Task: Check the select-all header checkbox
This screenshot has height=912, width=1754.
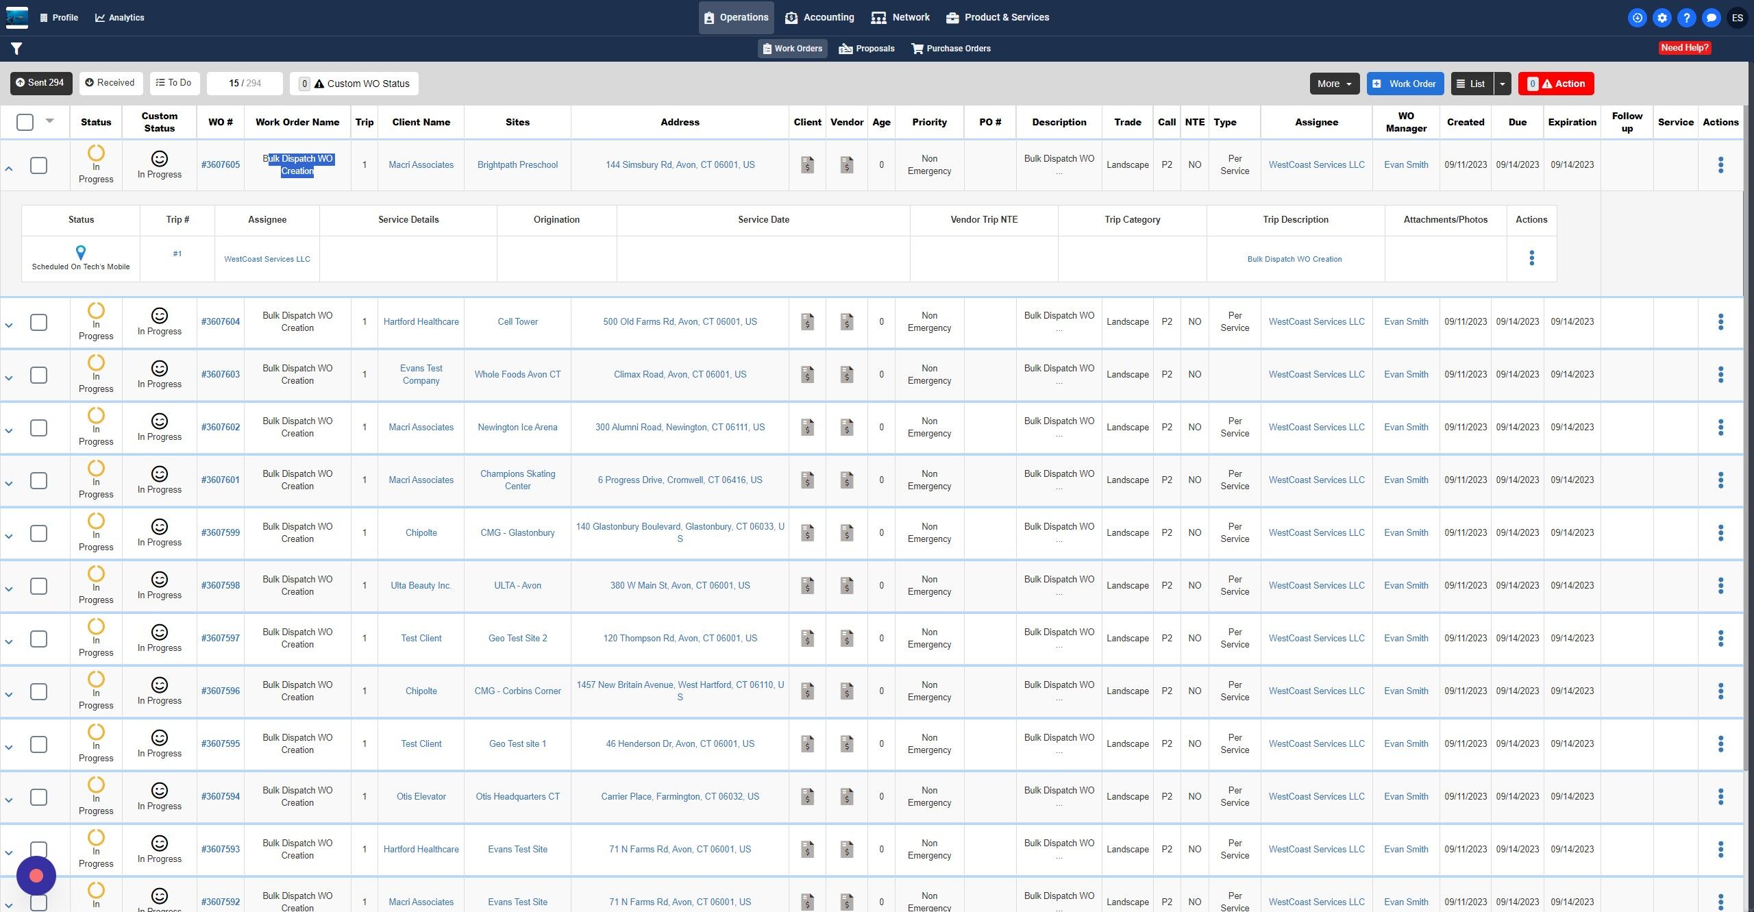Action: click(25, 122)
